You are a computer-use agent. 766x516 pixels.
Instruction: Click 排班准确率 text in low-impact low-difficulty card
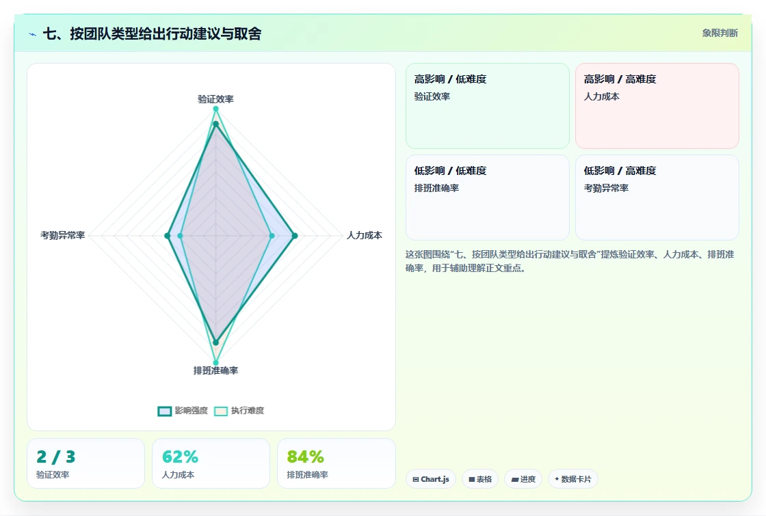pyautogui.click(x=437, y=188)
